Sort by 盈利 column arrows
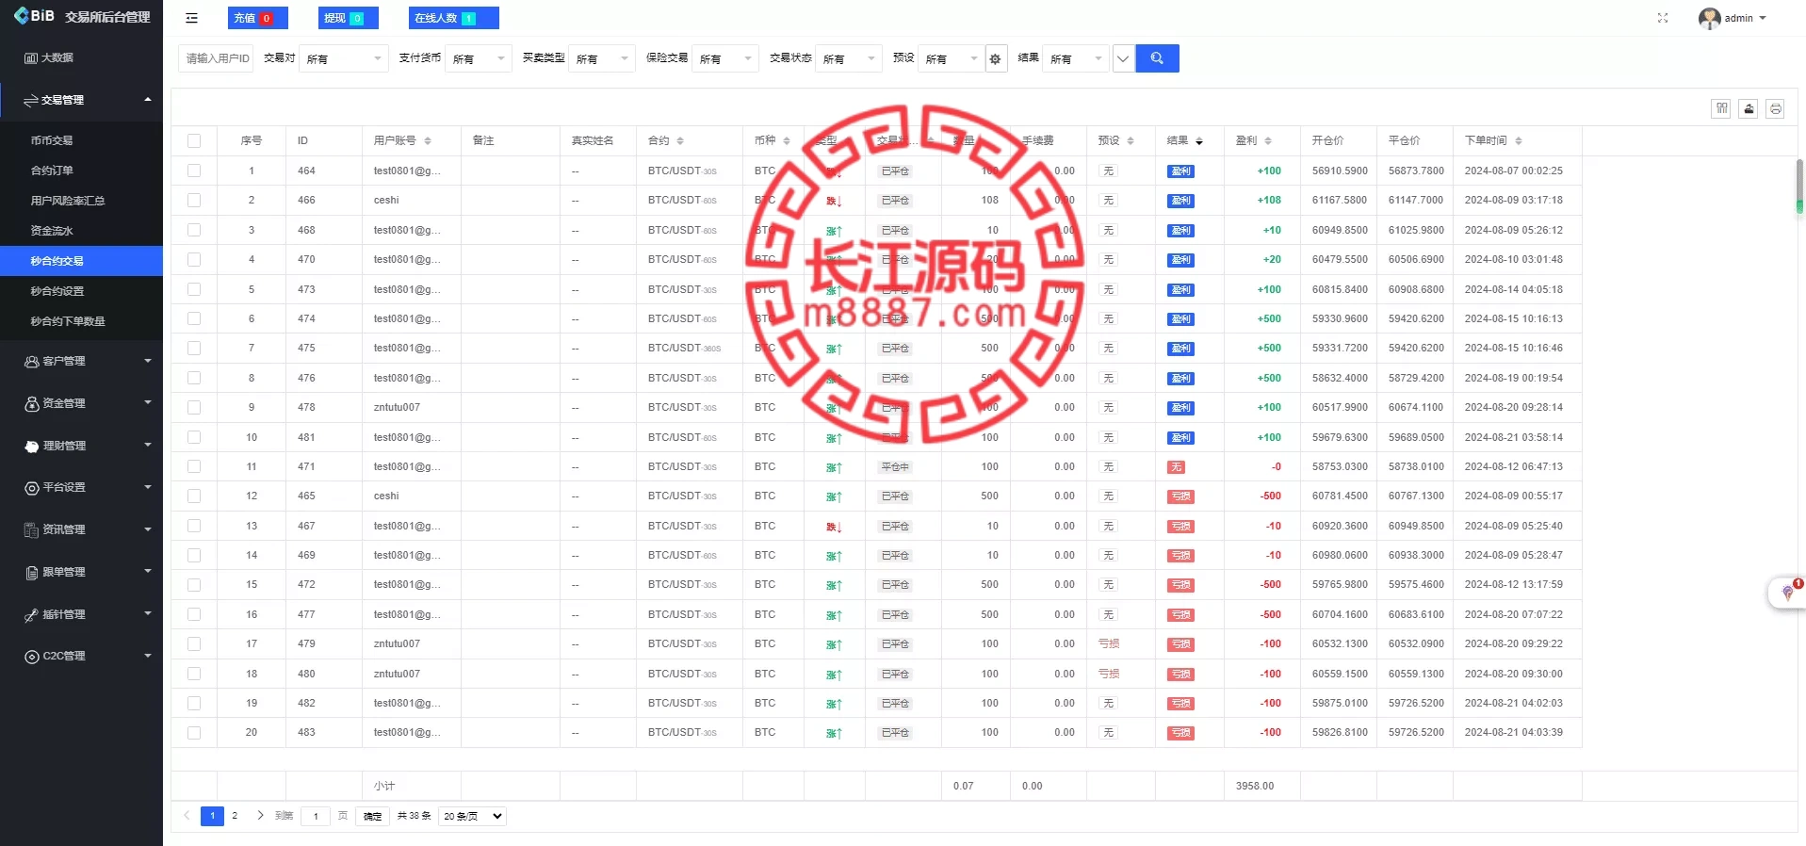This screenshot has height=846, width=1806. [1268, 140]
